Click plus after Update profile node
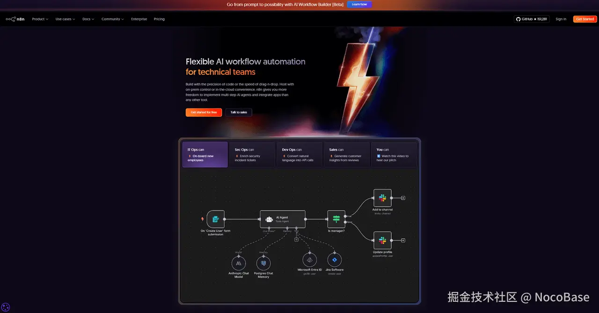599x313 pixels. point(403,240)
